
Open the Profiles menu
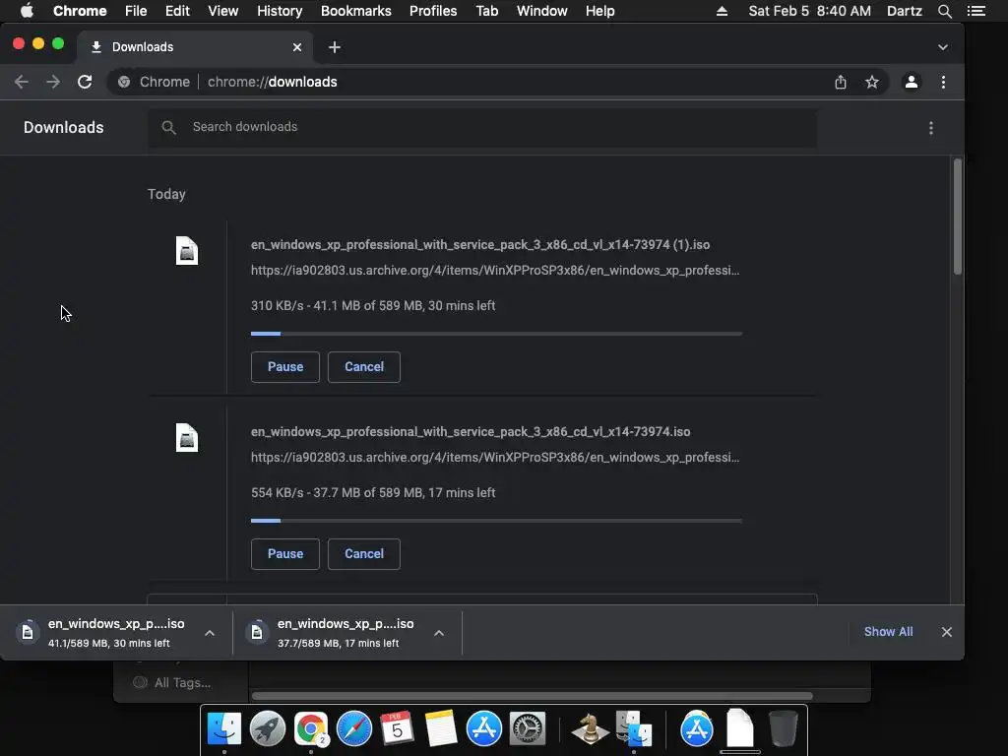pyautogui.click(x=433, y=11)
